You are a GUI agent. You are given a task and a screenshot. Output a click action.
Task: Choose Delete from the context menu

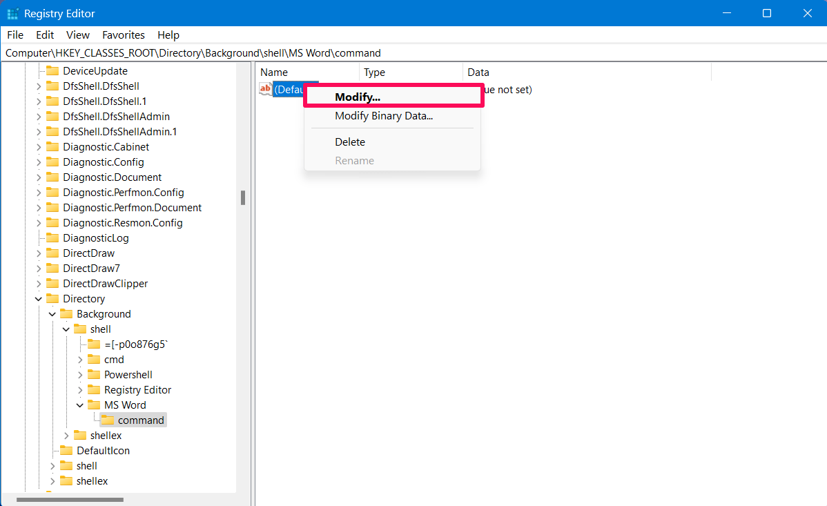point(392,142)
